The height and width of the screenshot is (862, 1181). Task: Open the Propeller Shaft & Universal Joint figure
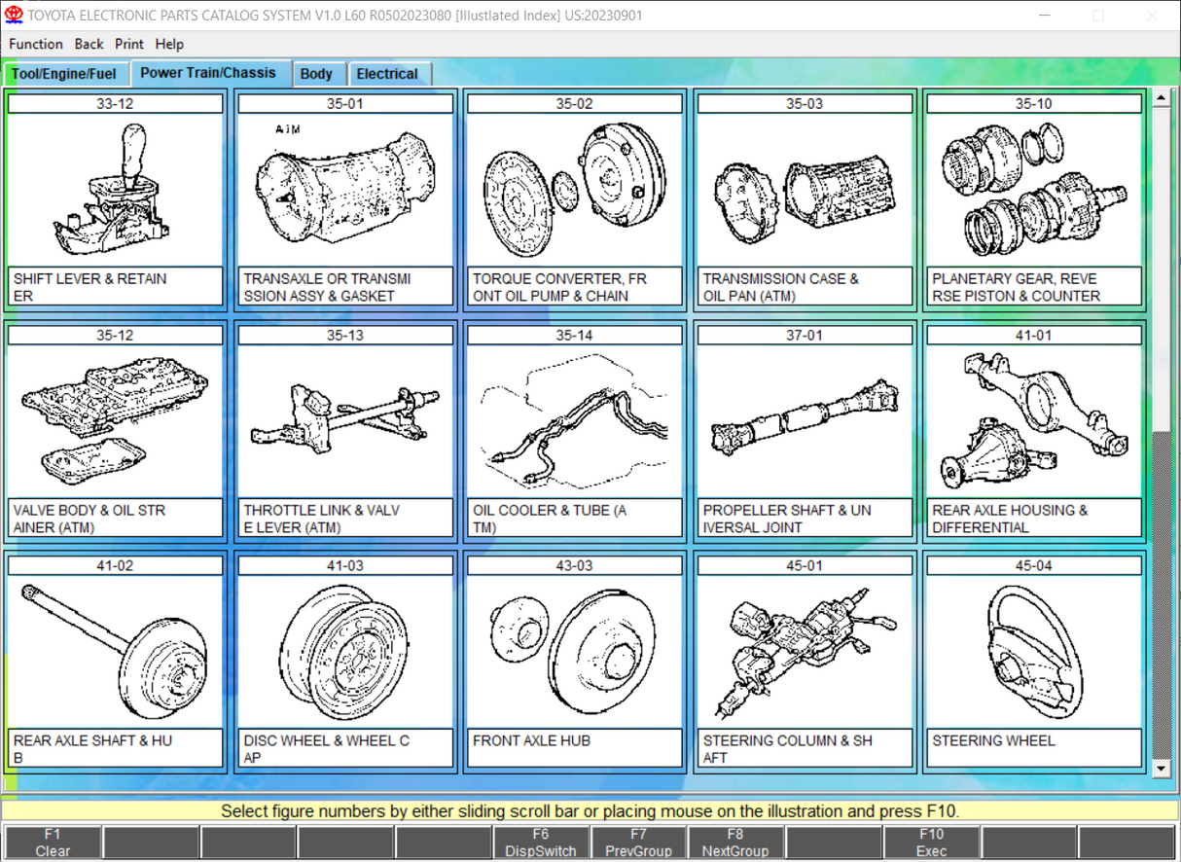[x=804, y=425]
